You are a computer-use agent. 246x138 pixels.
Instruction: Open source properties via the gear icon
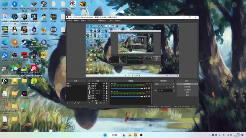click(x=97, y=103)
